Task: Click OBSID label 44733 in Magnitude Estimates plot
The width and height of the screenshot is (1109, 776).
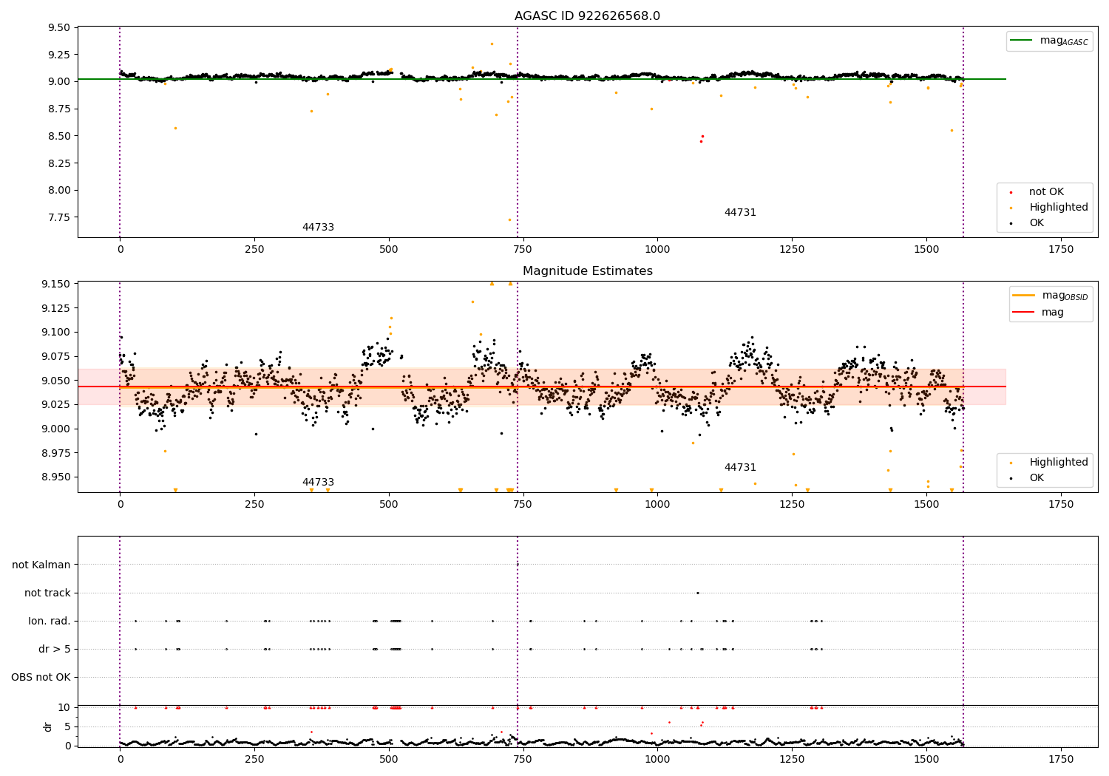Action: [x=318, y=483]
